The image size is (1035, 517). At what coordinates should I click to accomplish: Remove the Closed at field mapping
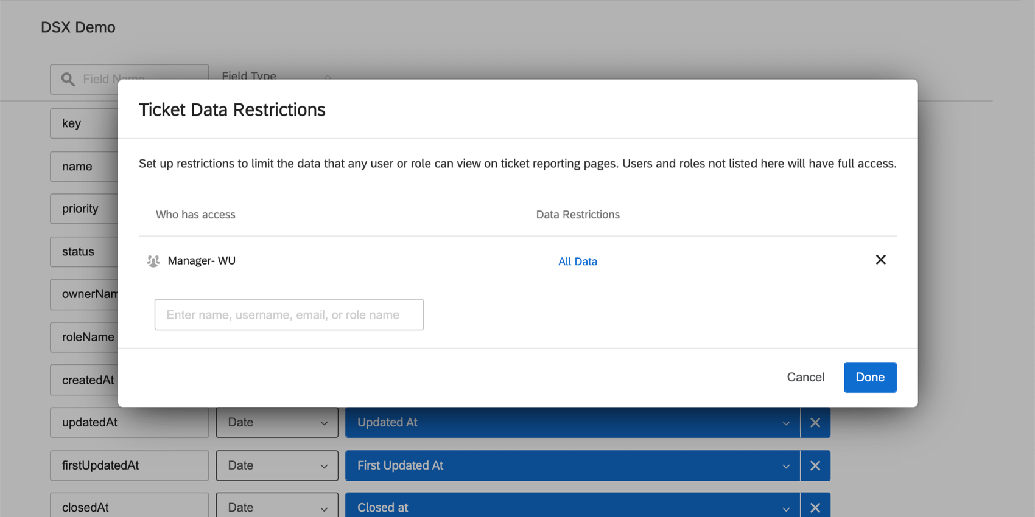(815, 507)
